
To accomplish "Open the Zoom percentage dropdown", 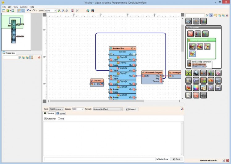I will coord(55,10).
